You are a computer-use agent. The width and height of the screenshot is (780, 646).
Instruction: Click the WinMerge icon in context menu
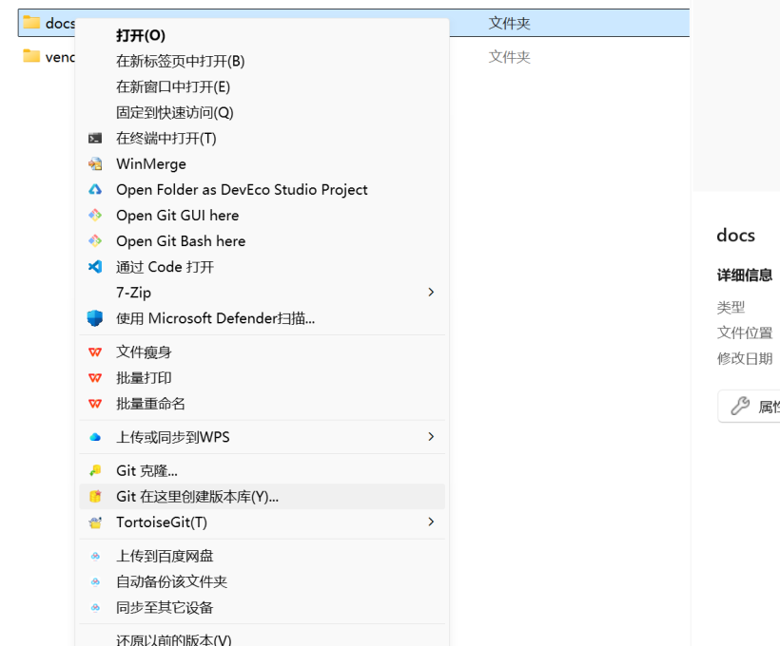(95, 164)
